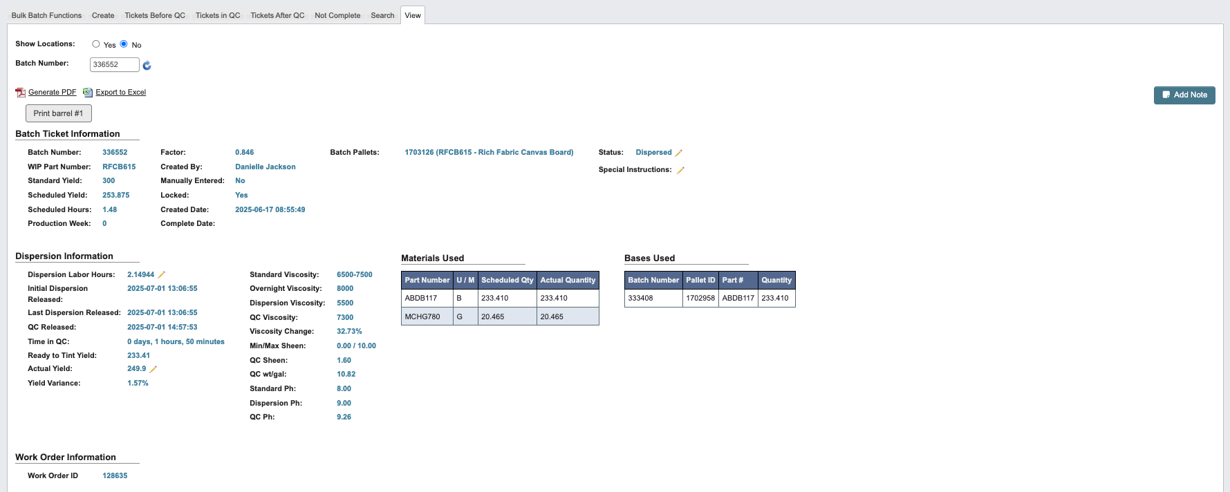The image size is (1230, 492).
Task: Click QC wt/gal value 10.82
Action: [346, 375]
